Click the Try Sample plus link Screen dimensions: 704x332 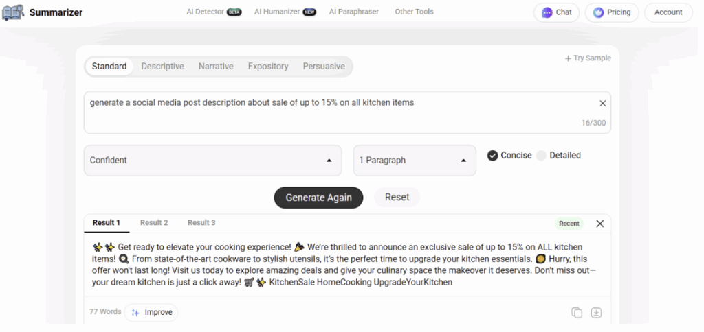588,58
